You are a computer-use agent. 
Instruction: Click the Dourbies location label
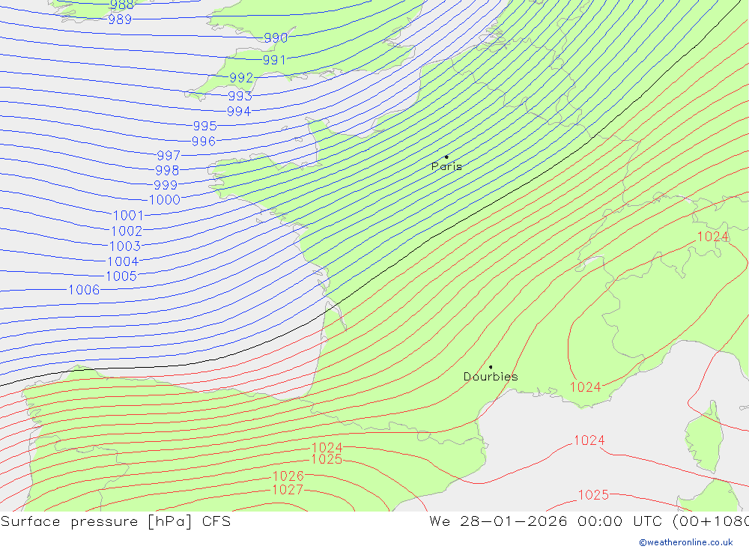[x=491, y=377]
